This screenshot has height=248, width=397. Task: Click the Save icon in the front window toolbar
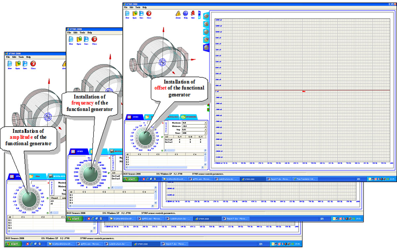click(x=142, y=14)
